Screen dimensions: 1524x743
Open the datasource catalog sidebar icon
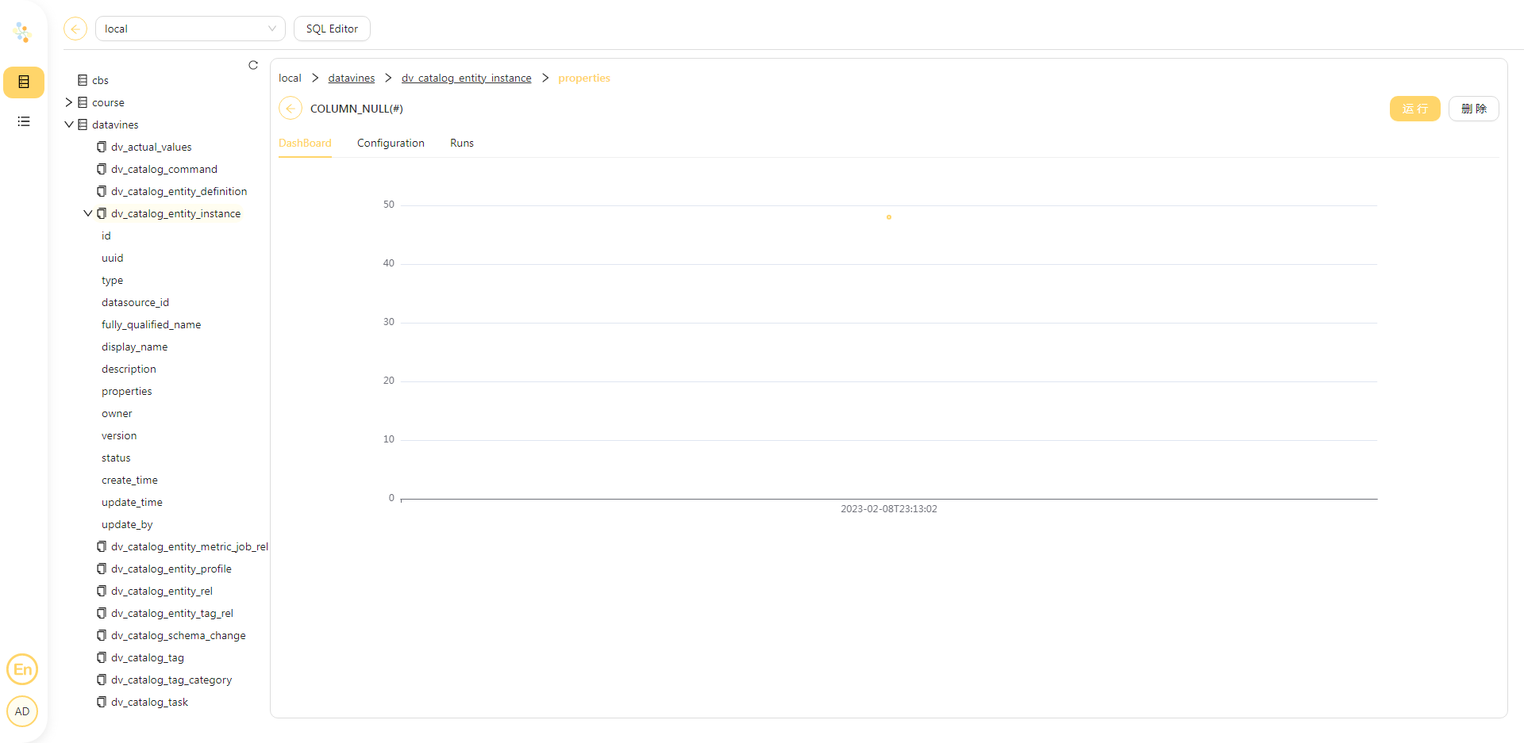[x=24, y=82]
